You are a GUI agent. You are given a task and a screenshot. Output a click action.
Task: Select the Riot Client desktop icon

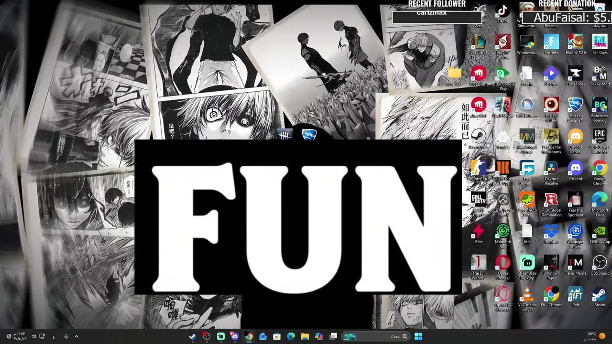pos(479,76)
